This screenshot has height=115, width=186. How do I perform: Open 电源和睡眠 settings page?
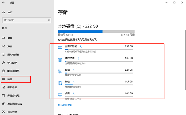click(x=13, y=71)
